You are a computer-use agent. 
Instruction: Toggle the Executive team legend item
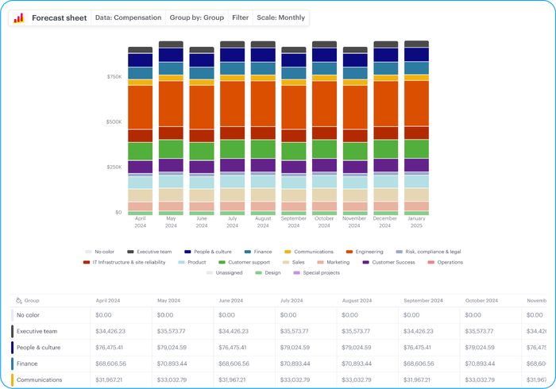click(130, 252)
